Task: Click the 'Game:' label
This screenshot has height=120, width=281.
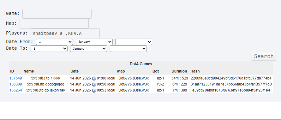Action: (x=13, y=14)
